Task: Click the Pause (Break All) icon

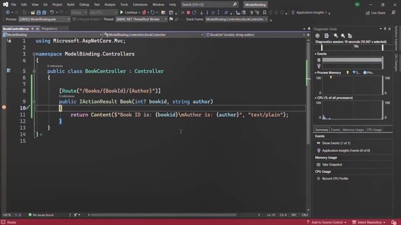Action: pyautogui.click(x=182, y=12)
